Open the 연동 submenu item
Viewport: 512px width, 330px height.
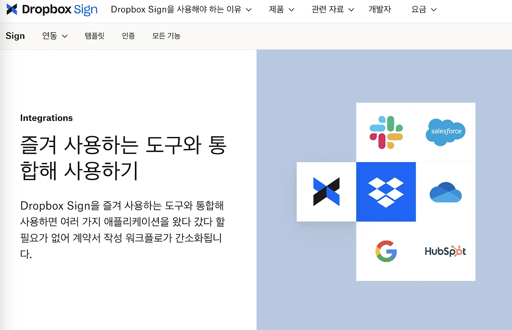(55, 36)
